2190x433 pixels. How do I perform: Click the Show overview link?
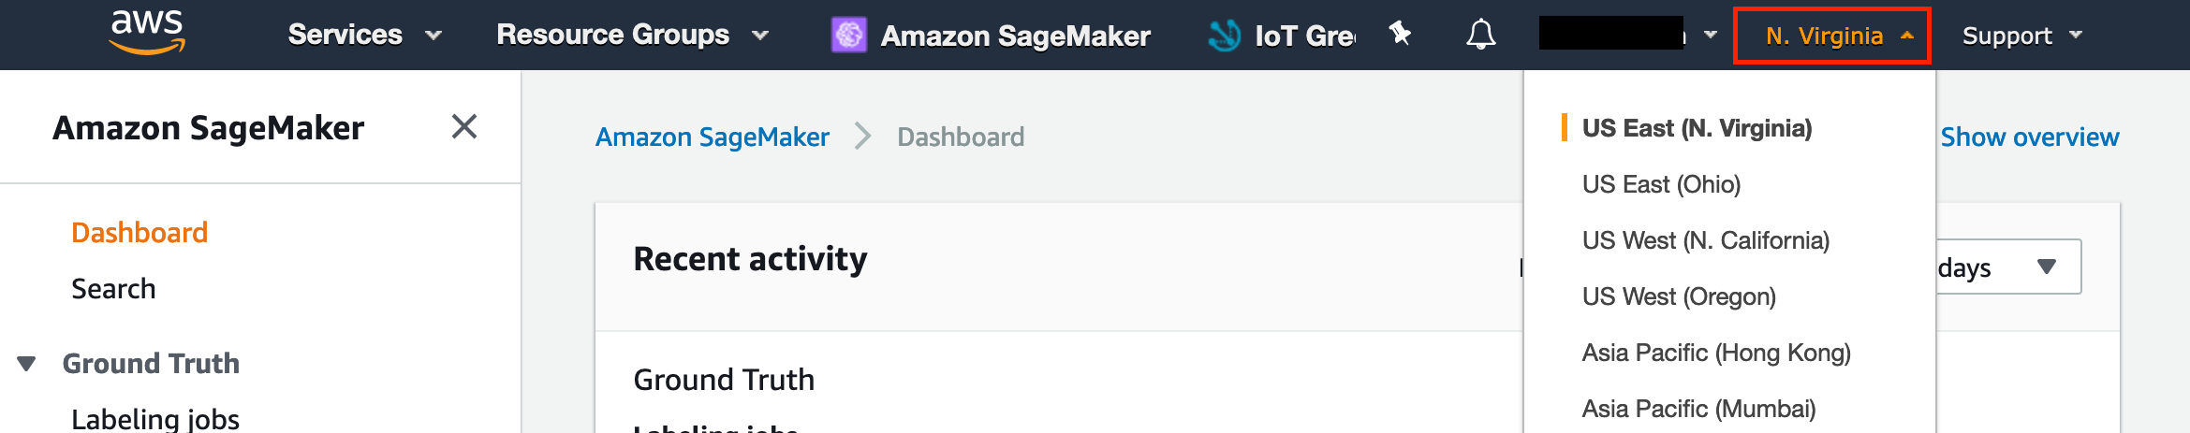click(x=2029, y=137)
